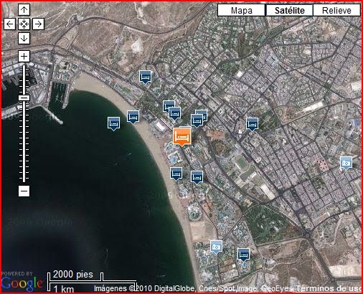Image resolution: width=363 pixels, height=294 pixels.
Task: Open the hotel marker in the water
Action: point(113,124)
